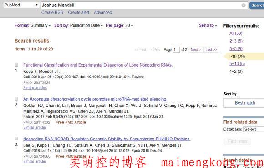Clear the search box with the X icon
Screen dimensions: 264x168
244,5
